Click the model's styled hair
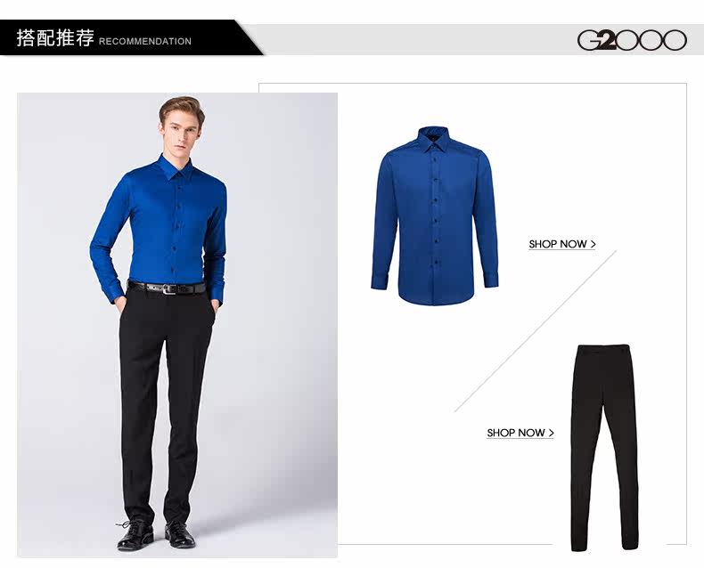The width and height of the screenshot is (704, 568). pos(183,106)
